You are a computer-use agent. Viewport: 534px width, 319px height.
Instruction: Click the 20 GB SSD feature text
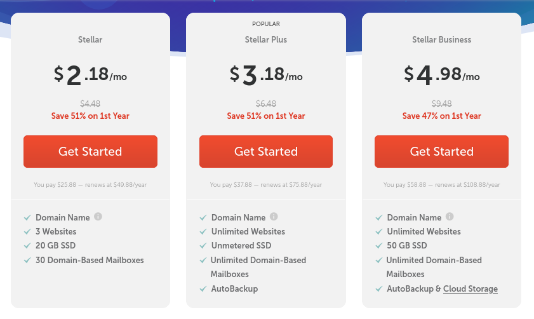click(55, 245)
